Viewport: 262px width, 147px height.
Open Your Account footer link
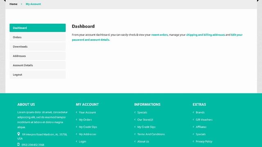[87, 113]
